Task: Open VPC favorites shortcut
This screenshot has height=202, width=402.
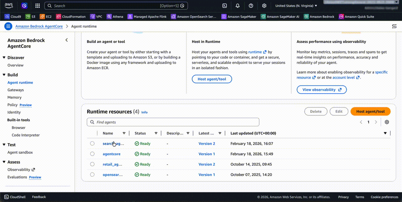Action: (96, 17)
